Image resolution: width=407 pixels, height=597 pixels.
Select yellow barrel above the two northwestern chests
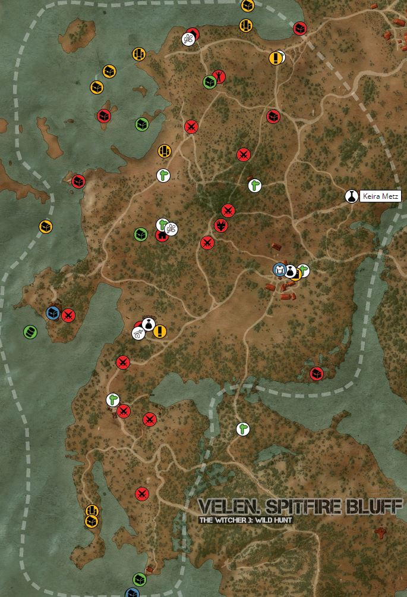(x=139, y=54)
